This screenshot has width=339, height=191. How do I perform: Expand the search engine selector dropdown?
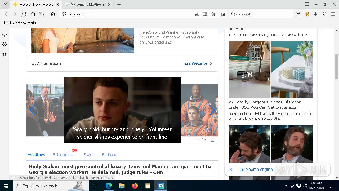pos(234,14)
